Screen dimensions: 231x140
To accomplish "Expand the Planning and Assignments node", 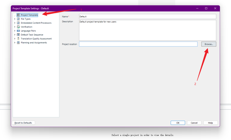I will pos(15,43).
